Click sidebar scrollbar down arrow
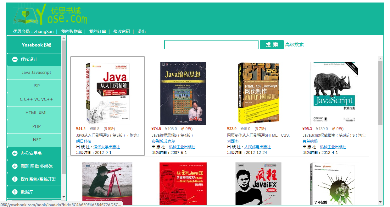 (64, 197)
